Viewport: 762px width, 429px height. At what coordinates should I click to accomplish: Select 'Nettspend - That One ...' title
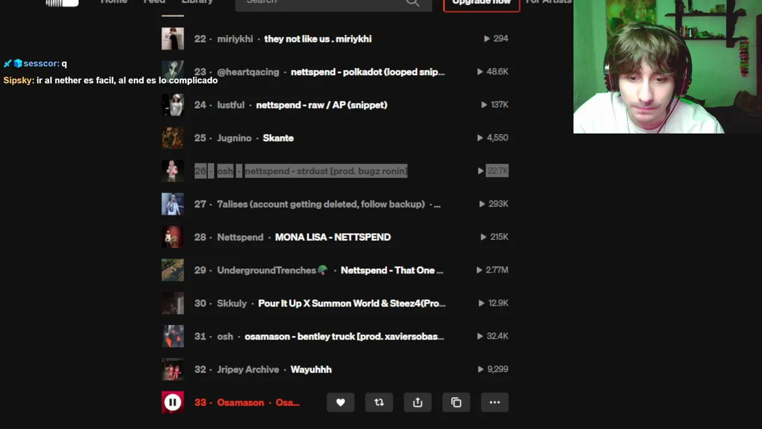(392, 270)
